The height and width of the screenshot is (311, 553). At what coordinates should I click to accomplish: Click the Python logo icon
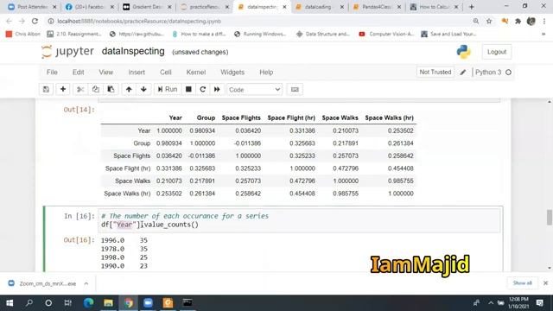[463, 52]
